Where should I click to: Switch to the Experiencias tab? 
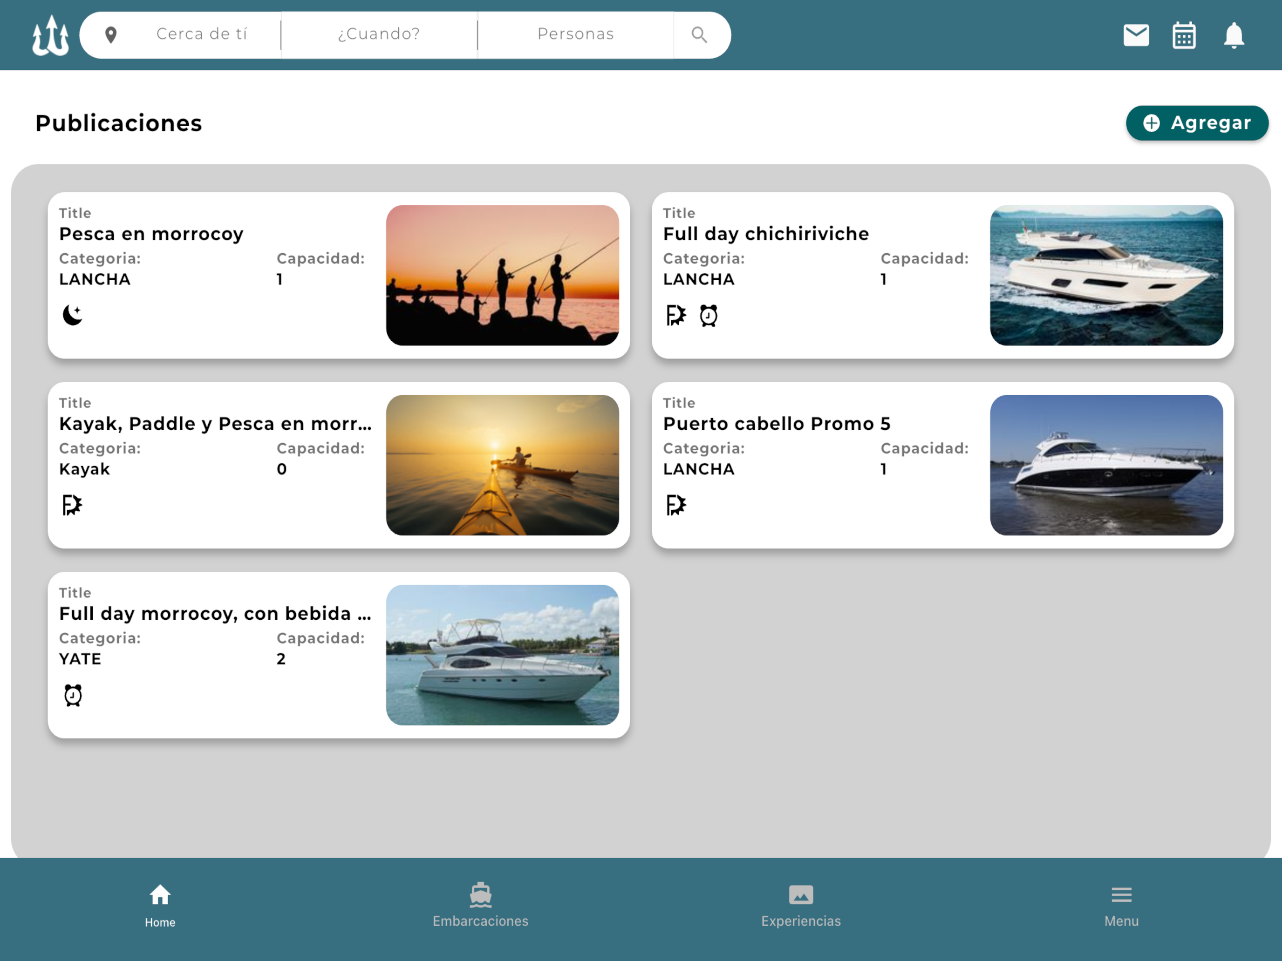coord(801,906)
